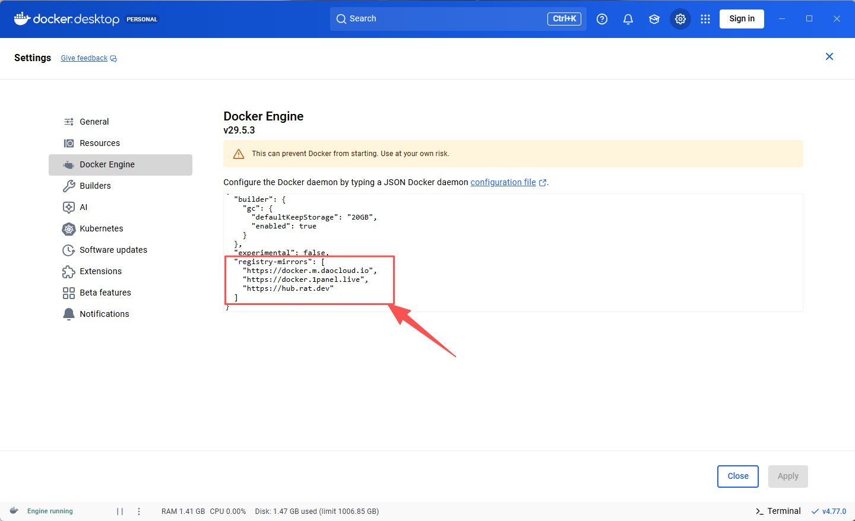This screenshot has height=521, width=855.
Task: Click the Apply button
Action: coord(788,476)
